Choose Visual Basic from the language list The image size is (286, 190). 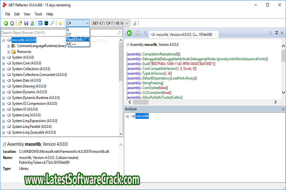(x=78, y=39)
